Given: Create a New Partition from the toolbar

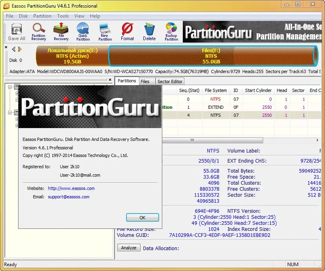Looking at the screenshot, I should (x=105, y=32).
